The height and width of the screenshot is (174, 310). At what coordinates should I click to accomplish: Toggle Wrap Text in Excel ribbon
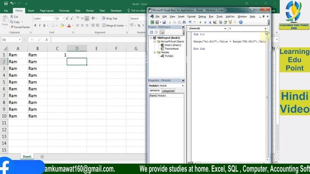tap(110, 18)
